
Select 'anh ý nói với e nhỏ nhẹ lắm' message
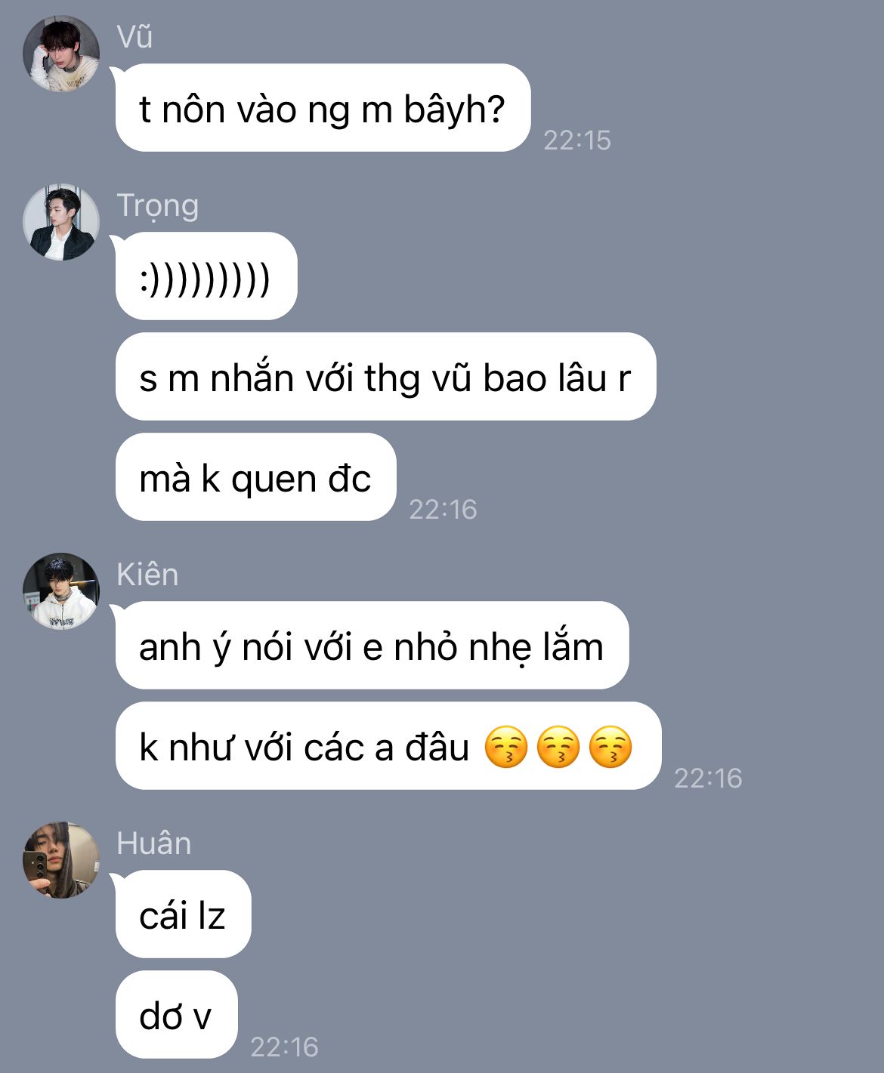(x=372, y=646)
